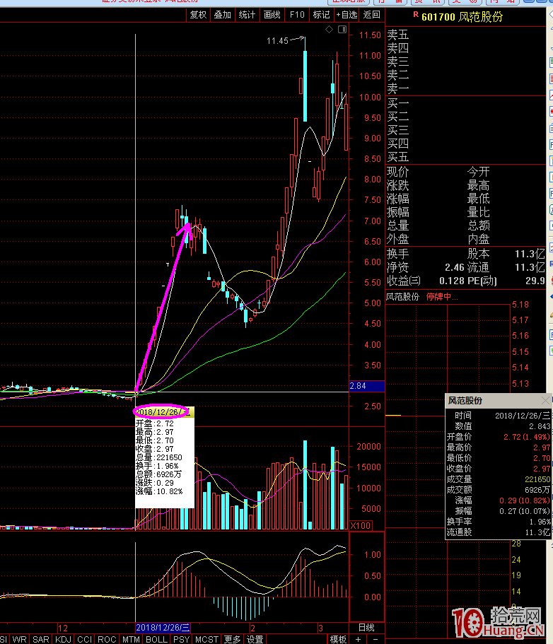Open 模板 template menu

(x=338, y=639)
